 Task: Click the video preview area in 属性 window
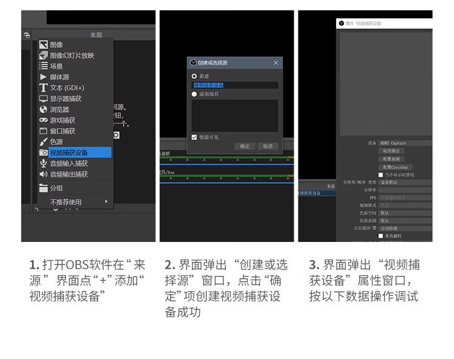tap(386, 84)
